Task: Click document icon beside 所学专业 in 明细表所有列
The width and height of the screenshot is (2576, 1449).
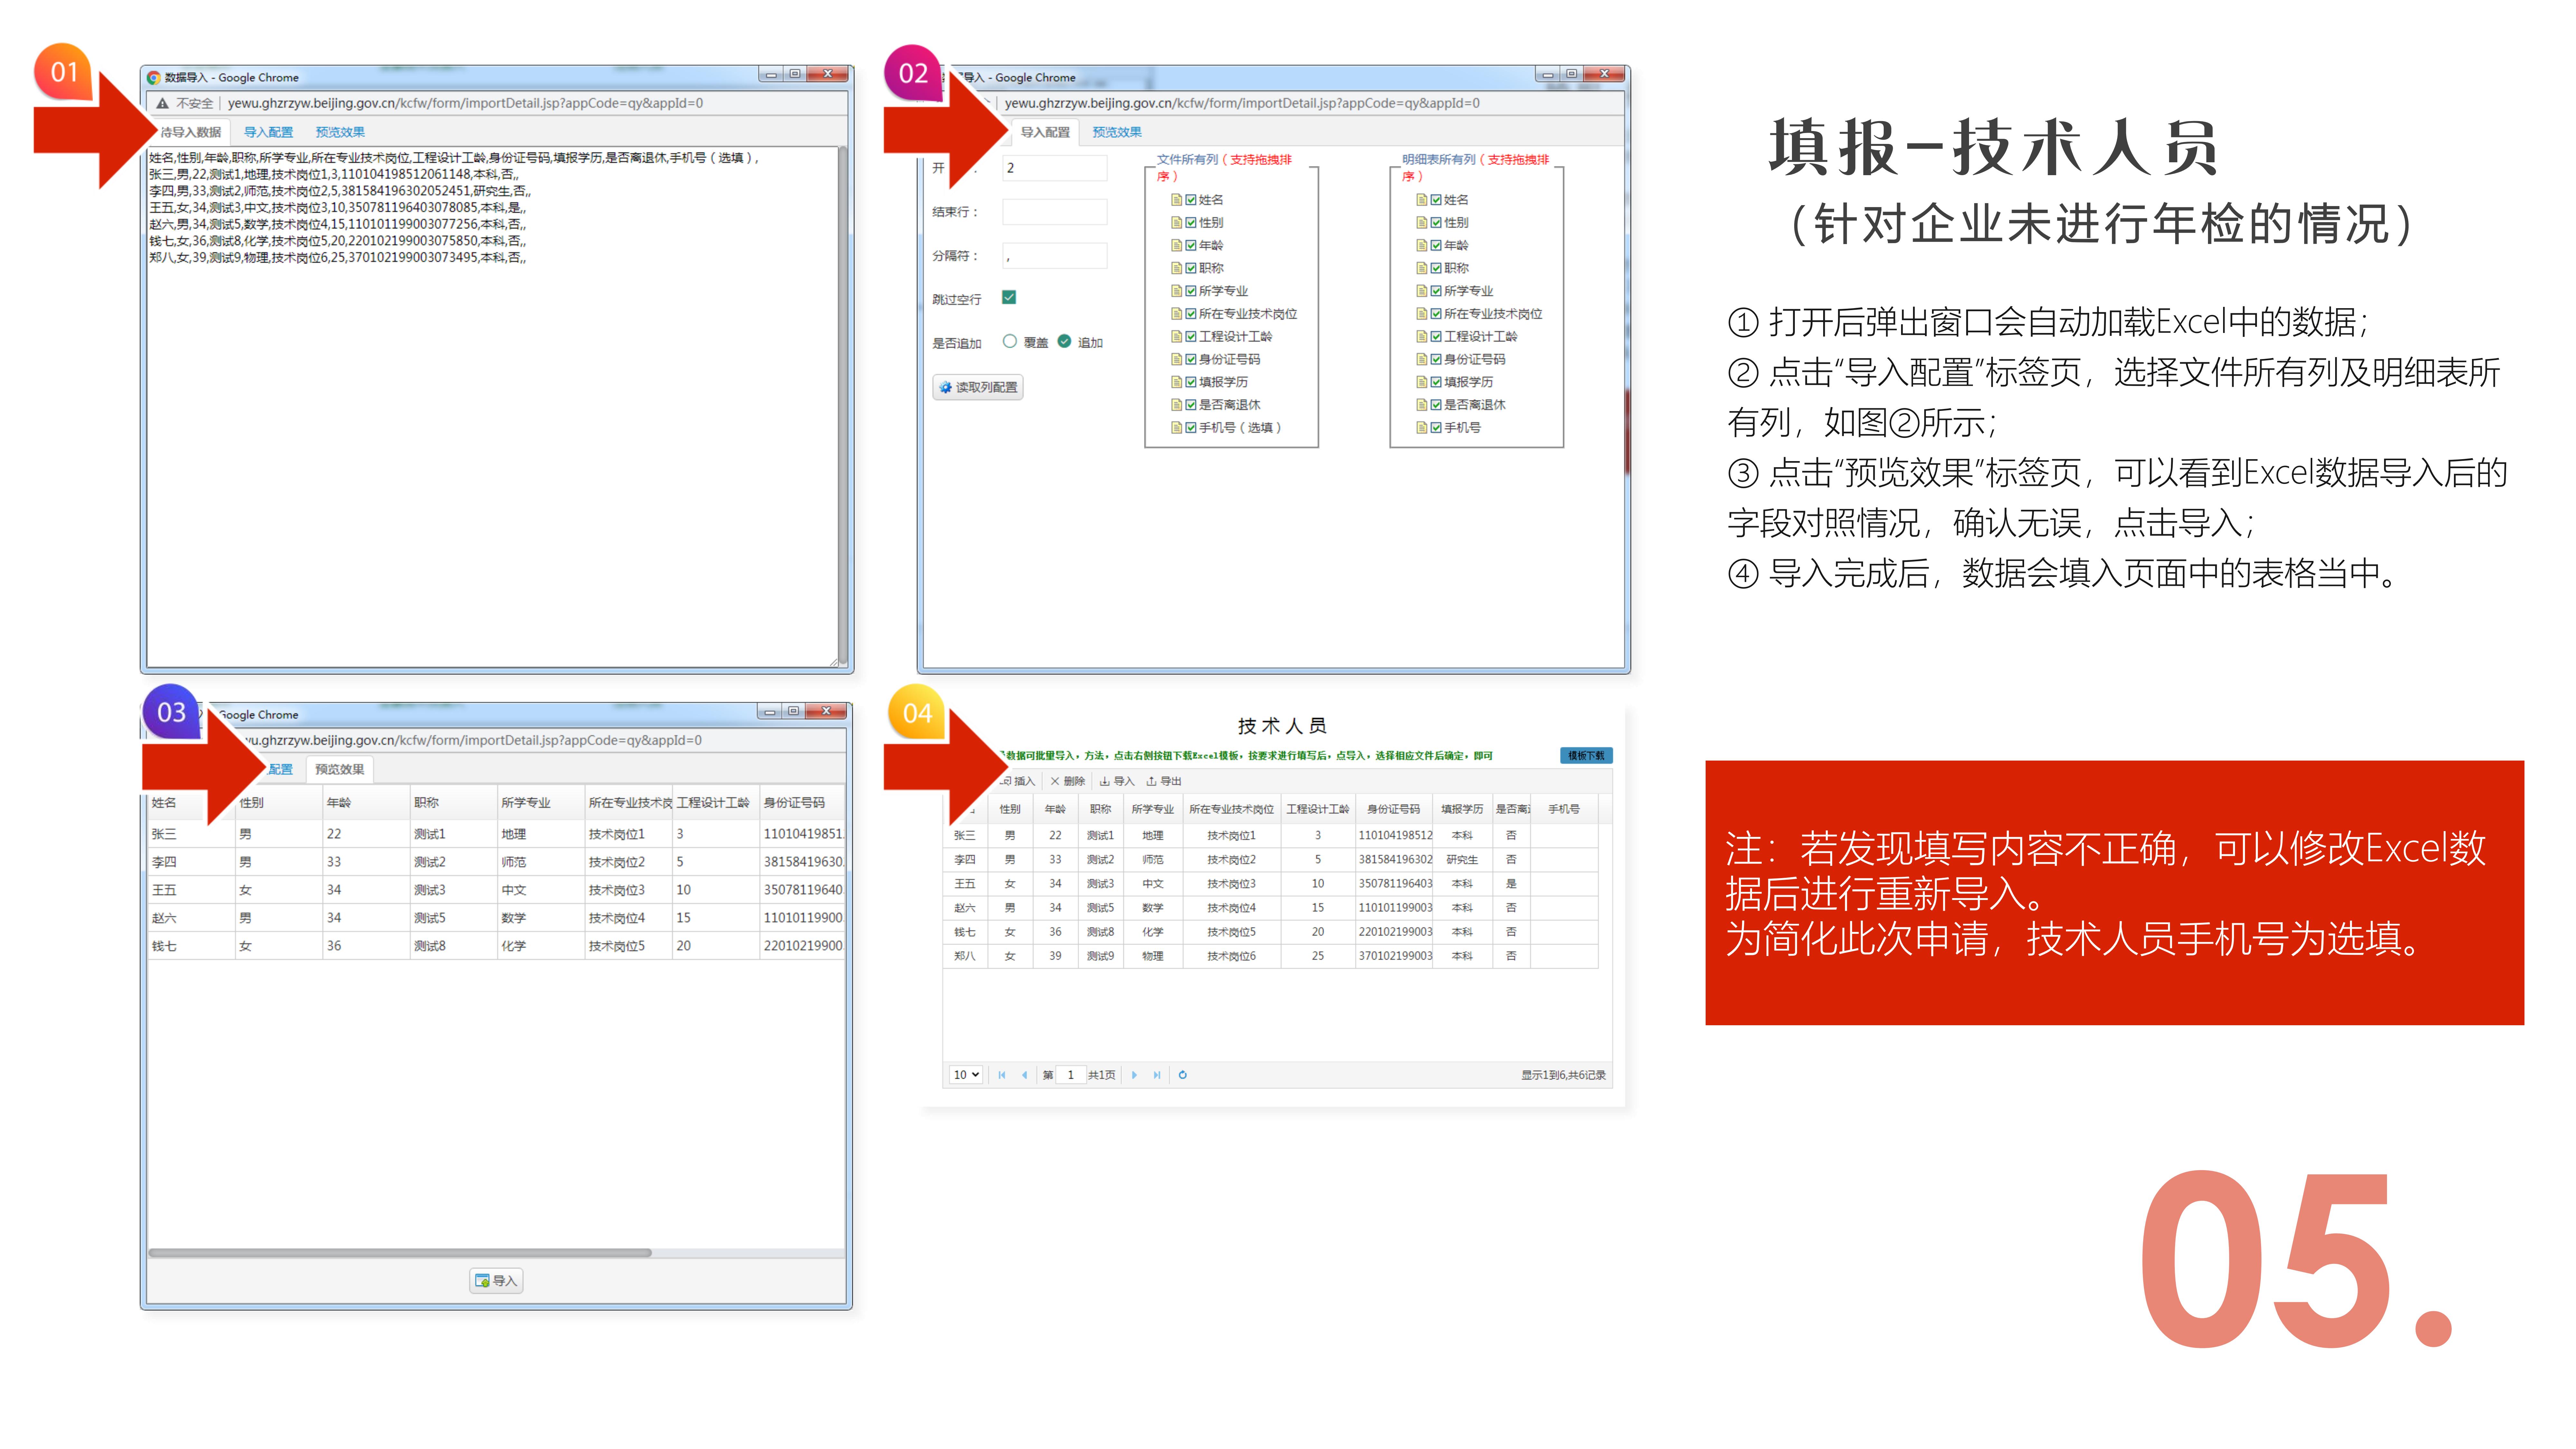Action: (x=1422, y=291)
